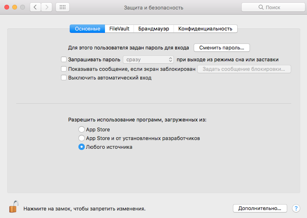Screen dimensions: 307x218
Task: Enable 'Запрашивать пароль' checkbox
Action: [x=64, y=59]
